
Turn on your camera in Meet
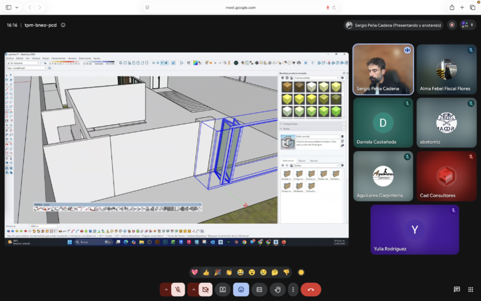205,290
